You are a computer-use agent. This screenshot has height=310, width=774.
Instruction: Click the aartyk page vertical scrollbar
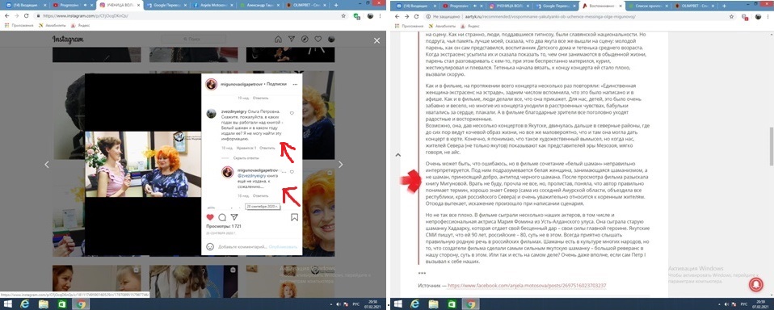(771, 146)
